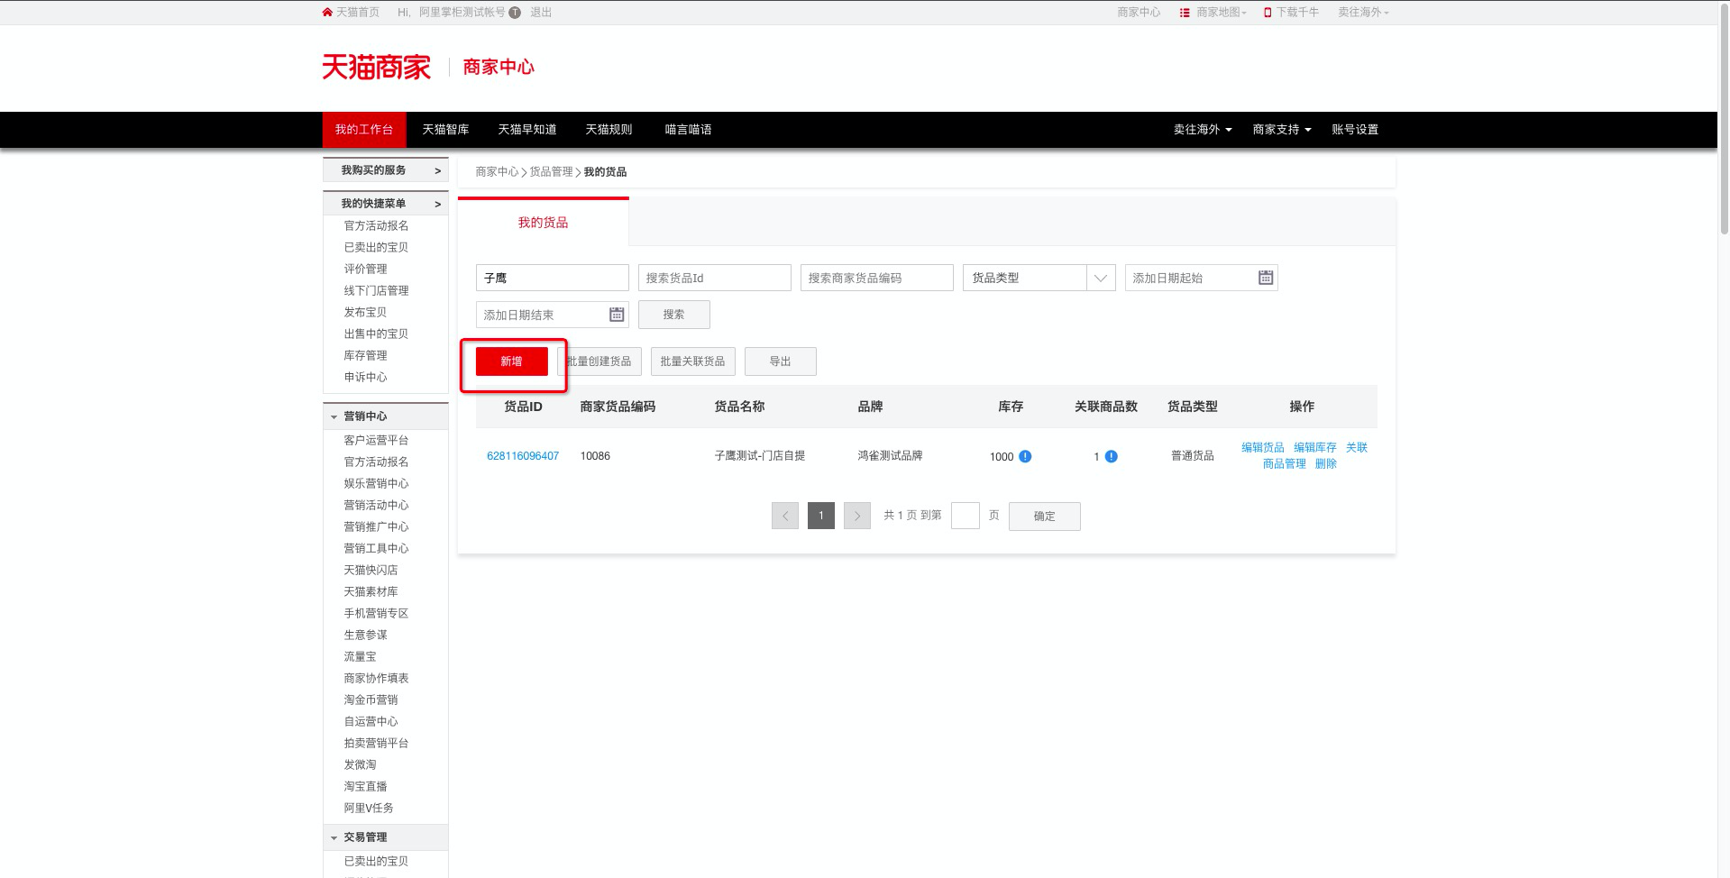Image resolution: width=1730 pixels, height=878 pixels.
Task: Open 库存管理 in sidebar
Action: pos(365,356)
